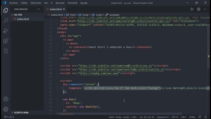Change line endings via CRLF indicator
211x119 pixels.
point(183,117)
